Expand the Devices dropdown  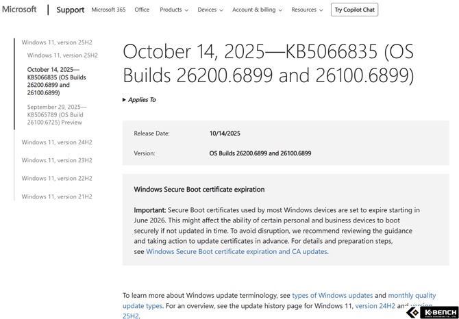[210, 10]
